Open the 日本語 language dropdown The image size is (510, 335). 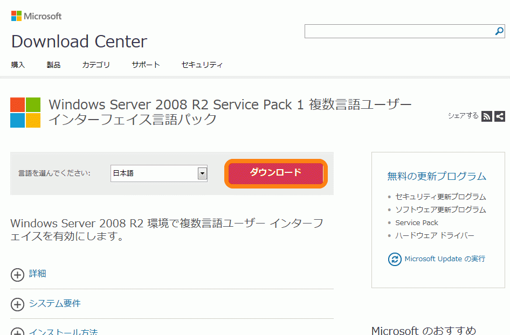pos(158,173)
